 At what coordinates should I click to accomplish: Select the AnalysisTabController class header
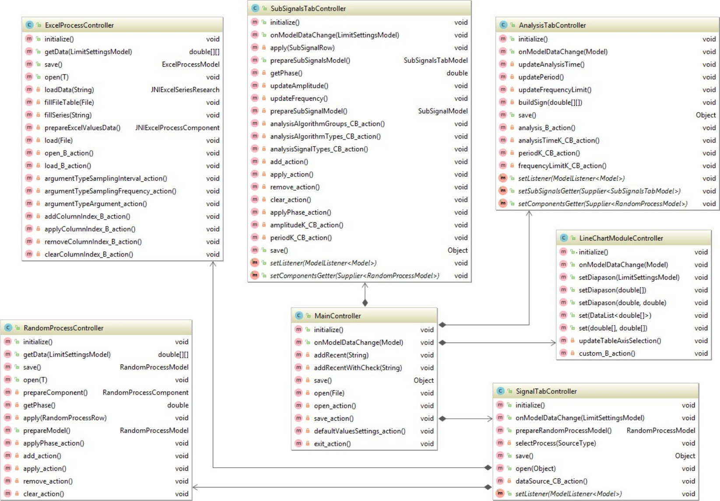coord(552,25)
